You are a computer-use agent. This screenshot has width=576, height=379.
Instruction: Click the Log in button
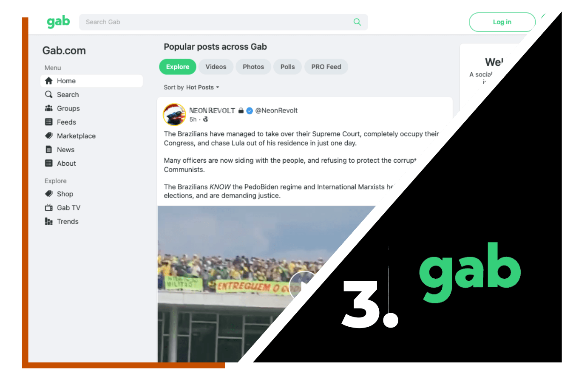tap(502, 22)
